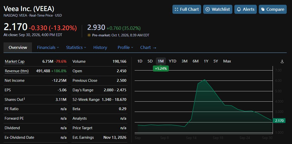Click the 491,488 revenue value
This screenshot has width=292, height=144.
click(x=43, y=71)
